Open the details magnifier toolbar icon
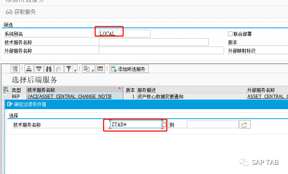 (x=15, y=69)
